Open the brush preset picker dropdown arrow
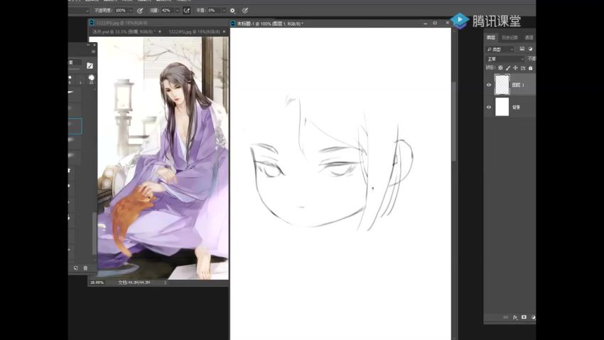 [x=87, y=11]
